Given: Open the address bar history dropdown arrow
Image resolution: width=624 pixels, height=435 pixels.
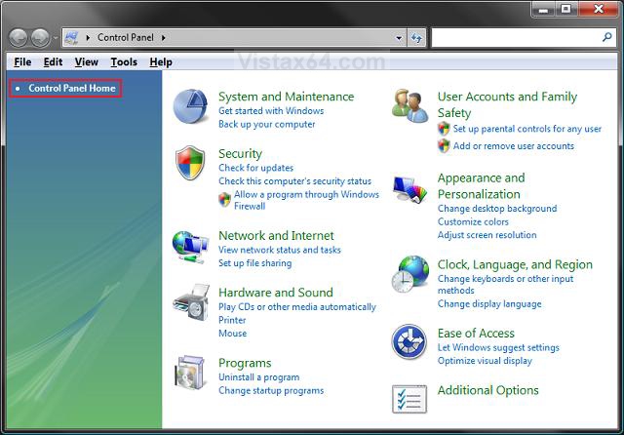Looking at the screenshot, I should point(399,38).
